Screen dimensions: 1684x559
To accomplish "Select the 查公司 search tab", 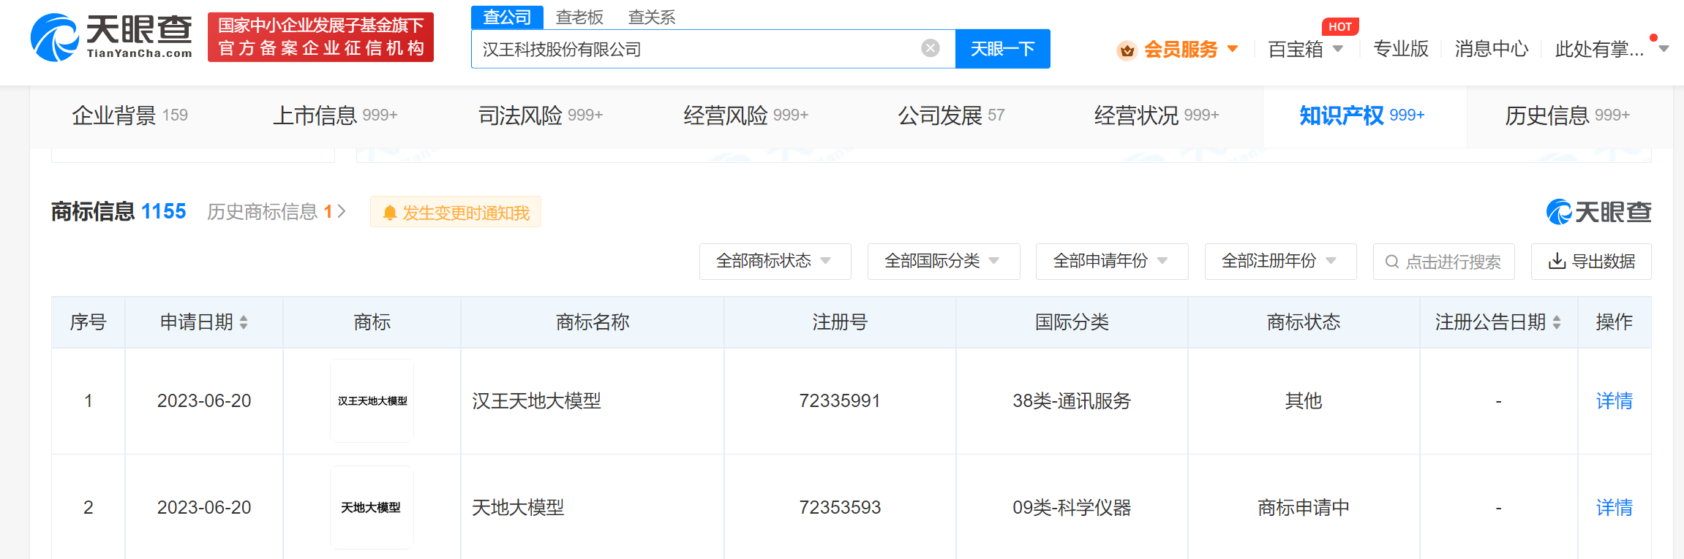I will [x=507, y=17].
